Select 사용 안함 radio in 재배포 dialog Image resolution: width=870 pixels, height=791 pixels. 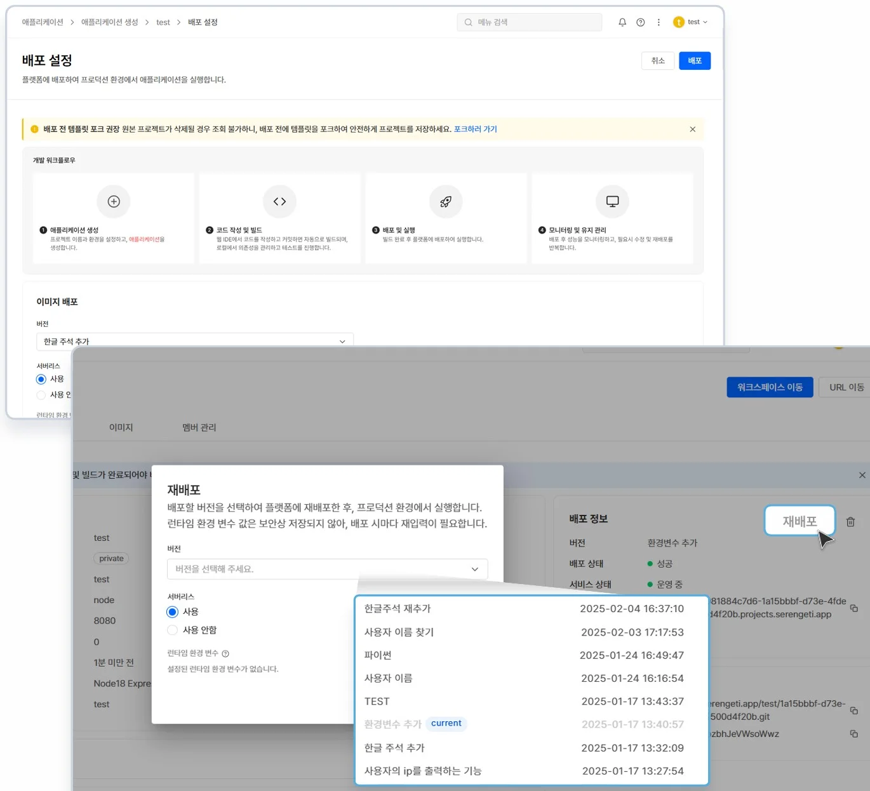coord(172,630)
